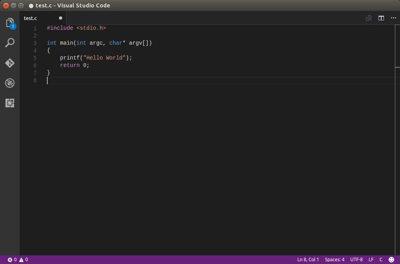The width and height of the screenshot is (400, 264).
Task: Click line number 3 in the gutter
Action: point(35,43)
